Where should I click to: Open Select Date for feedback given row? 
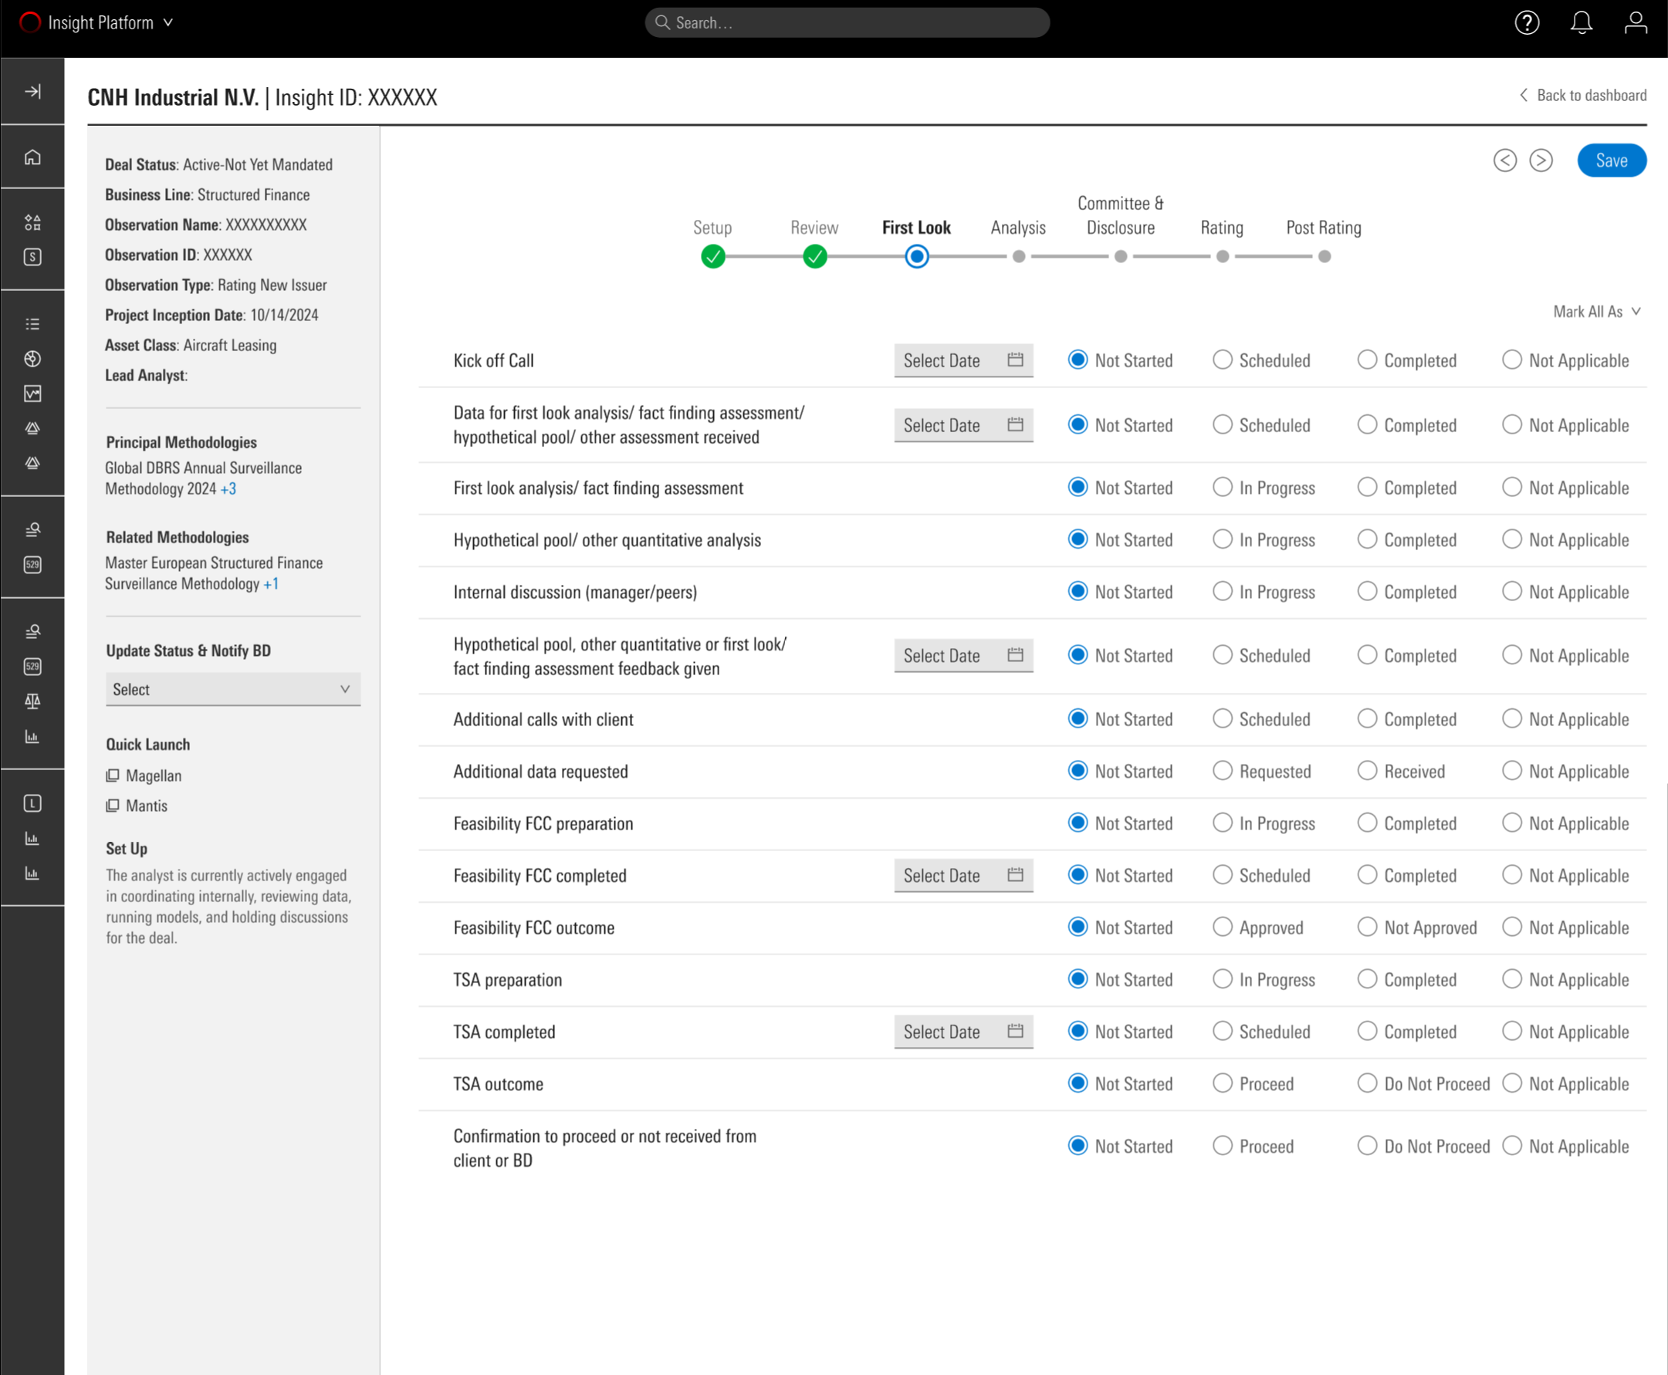[x=963, y=656]
